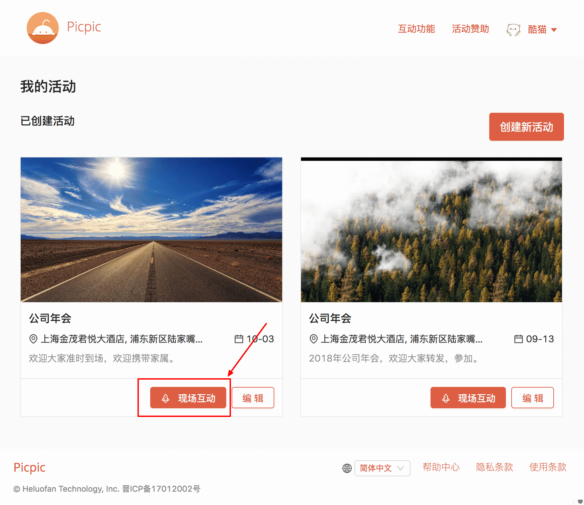Click the desert road event thumbnail
This screenshot has width=584, height=505.
152,230
